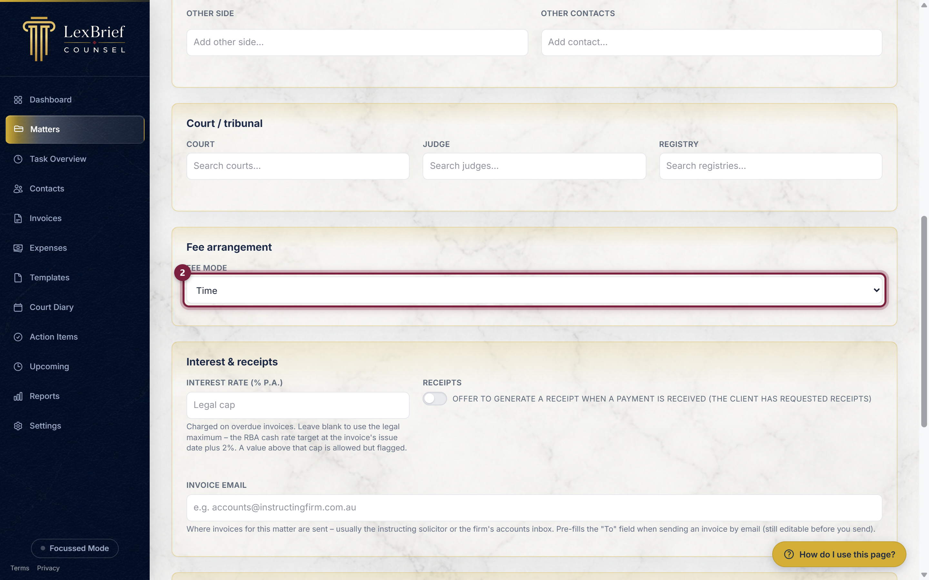The image size is (929, 580).
Task: Open the Terms link
Action: [20, 568]
